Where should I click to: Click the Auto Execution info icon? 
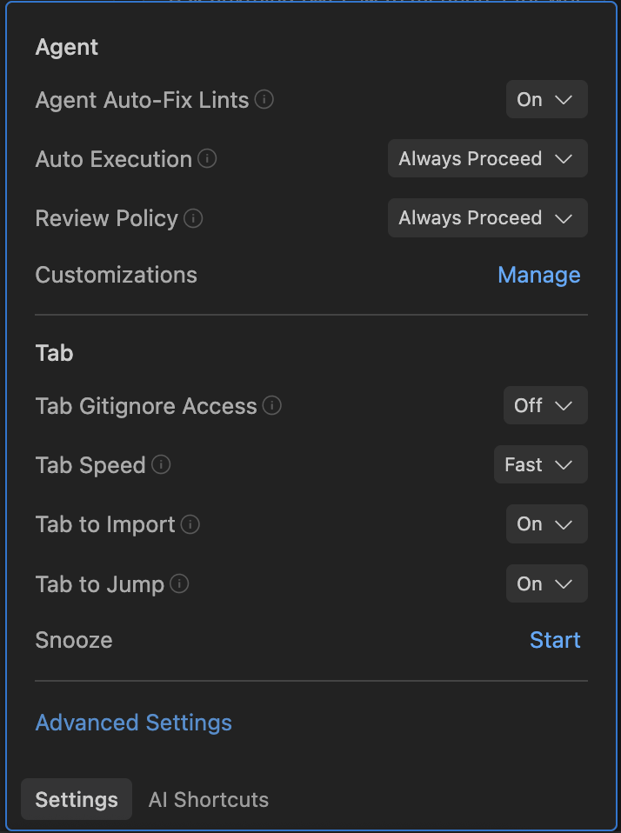(x=208, y=159)
